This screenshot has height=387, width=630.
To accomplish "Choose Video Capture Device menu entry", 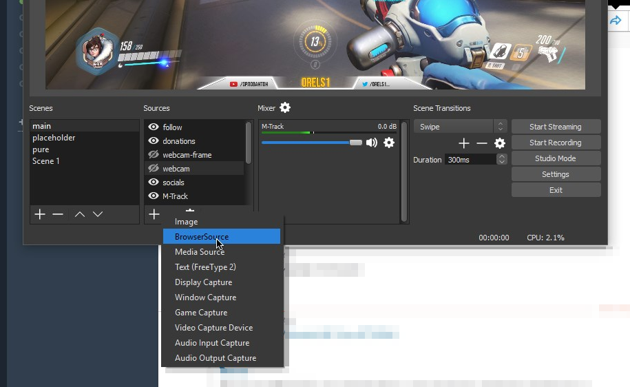I will pyautogui.click(x=222, y=328).
